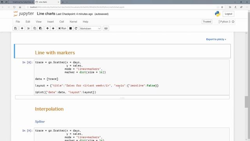The height and width of the screenshot is (141, 250).
Task: Cut the selected cells with scissors icon
Action: point(29,29)
